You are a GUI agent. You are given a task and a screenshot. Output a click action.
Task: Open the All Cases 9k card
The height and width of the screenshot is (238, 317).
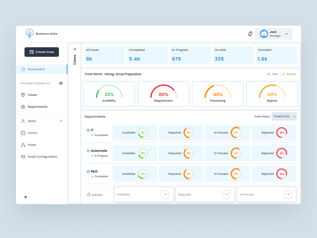pos(104,55)
